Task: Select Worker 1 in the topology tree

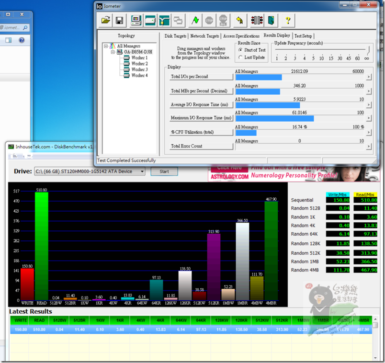Action: 139,58
